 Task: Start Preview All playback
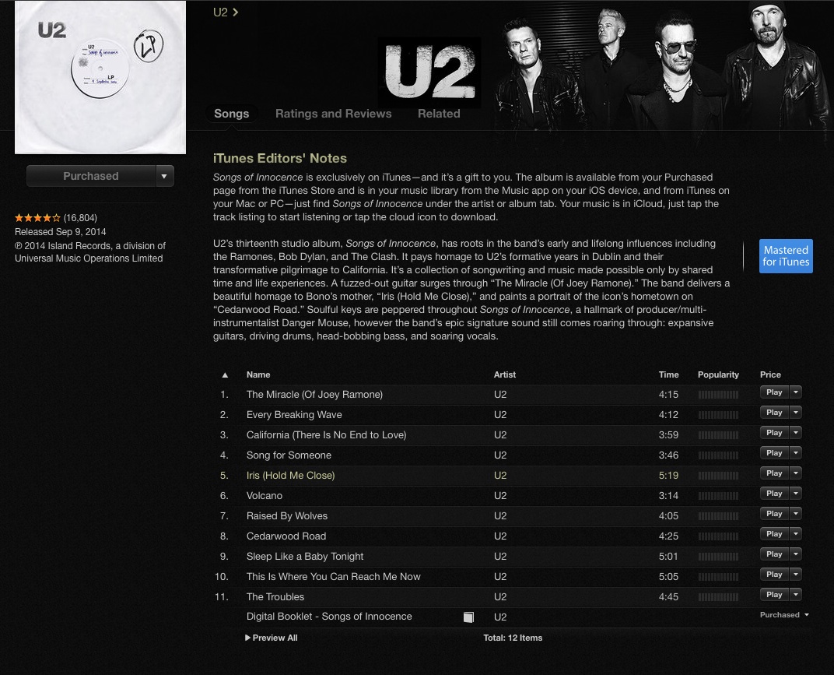272,638
